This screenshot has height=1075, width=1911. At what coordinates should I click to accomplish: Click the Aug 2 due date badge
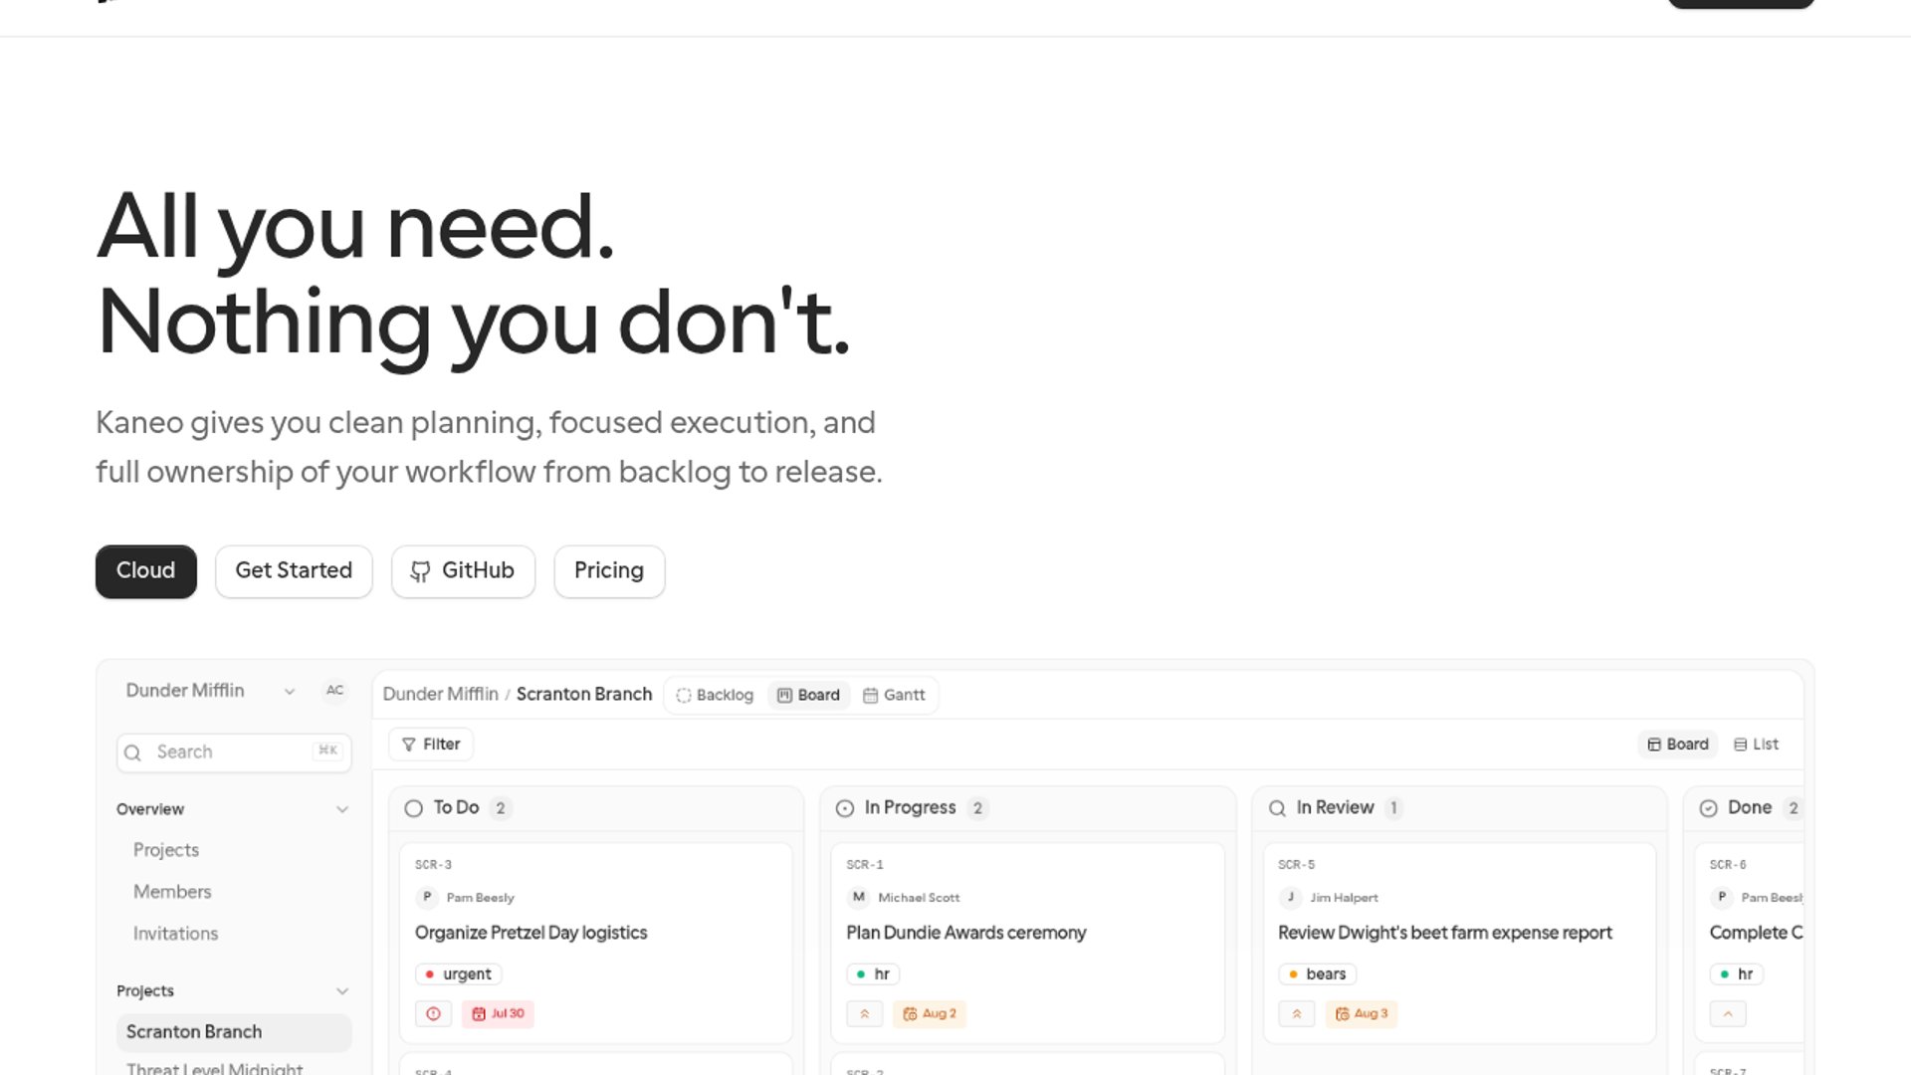[x=930, y=1014]
